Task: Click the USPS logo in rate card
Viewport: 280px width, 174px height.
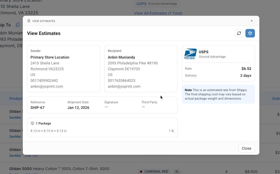Action: [x=190, y=54]
